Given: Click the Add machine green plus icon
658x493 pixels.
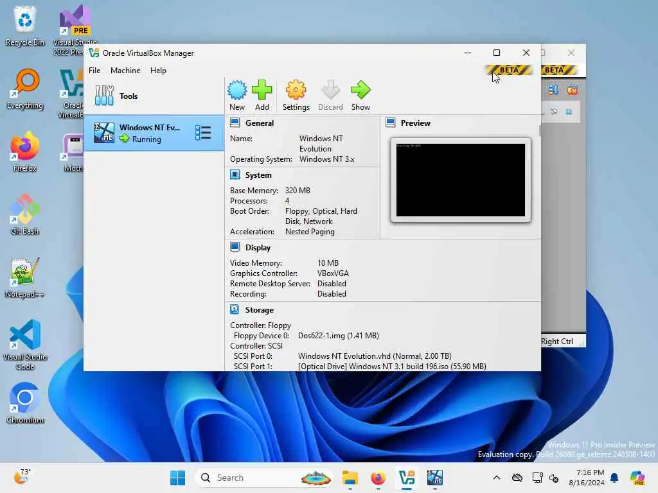Looking at the screenshot, I should (262, 90).
